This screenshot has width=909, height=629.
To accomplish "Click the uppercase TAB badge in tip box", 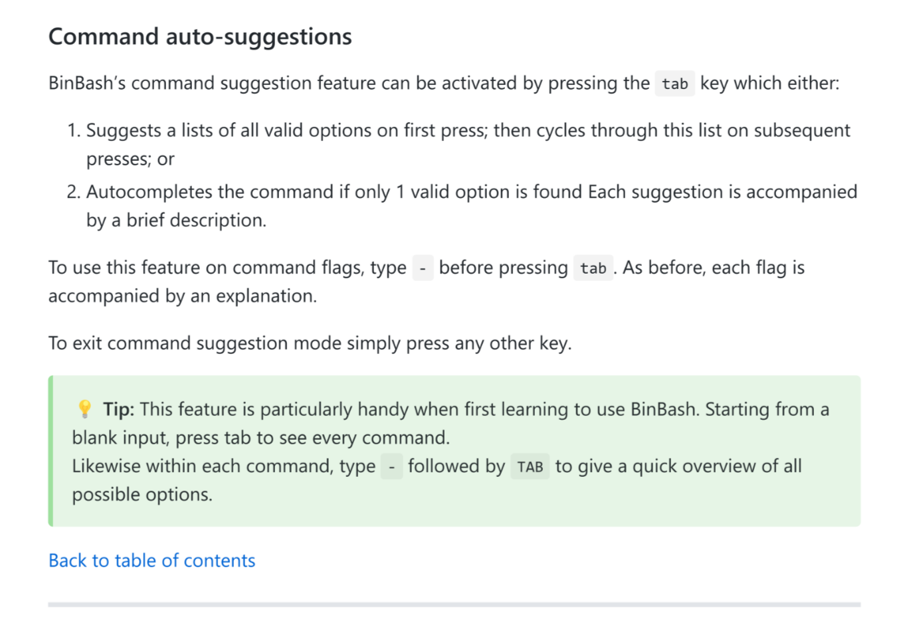I will (x=530, y=467).
